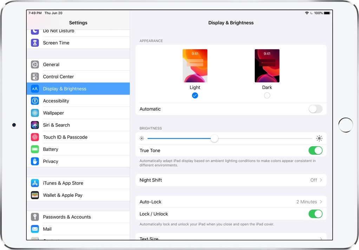Viewport: 359px width, 250px height.
Task: Tap the Wi-Fi status icon
Action: [x=307, y=13]
